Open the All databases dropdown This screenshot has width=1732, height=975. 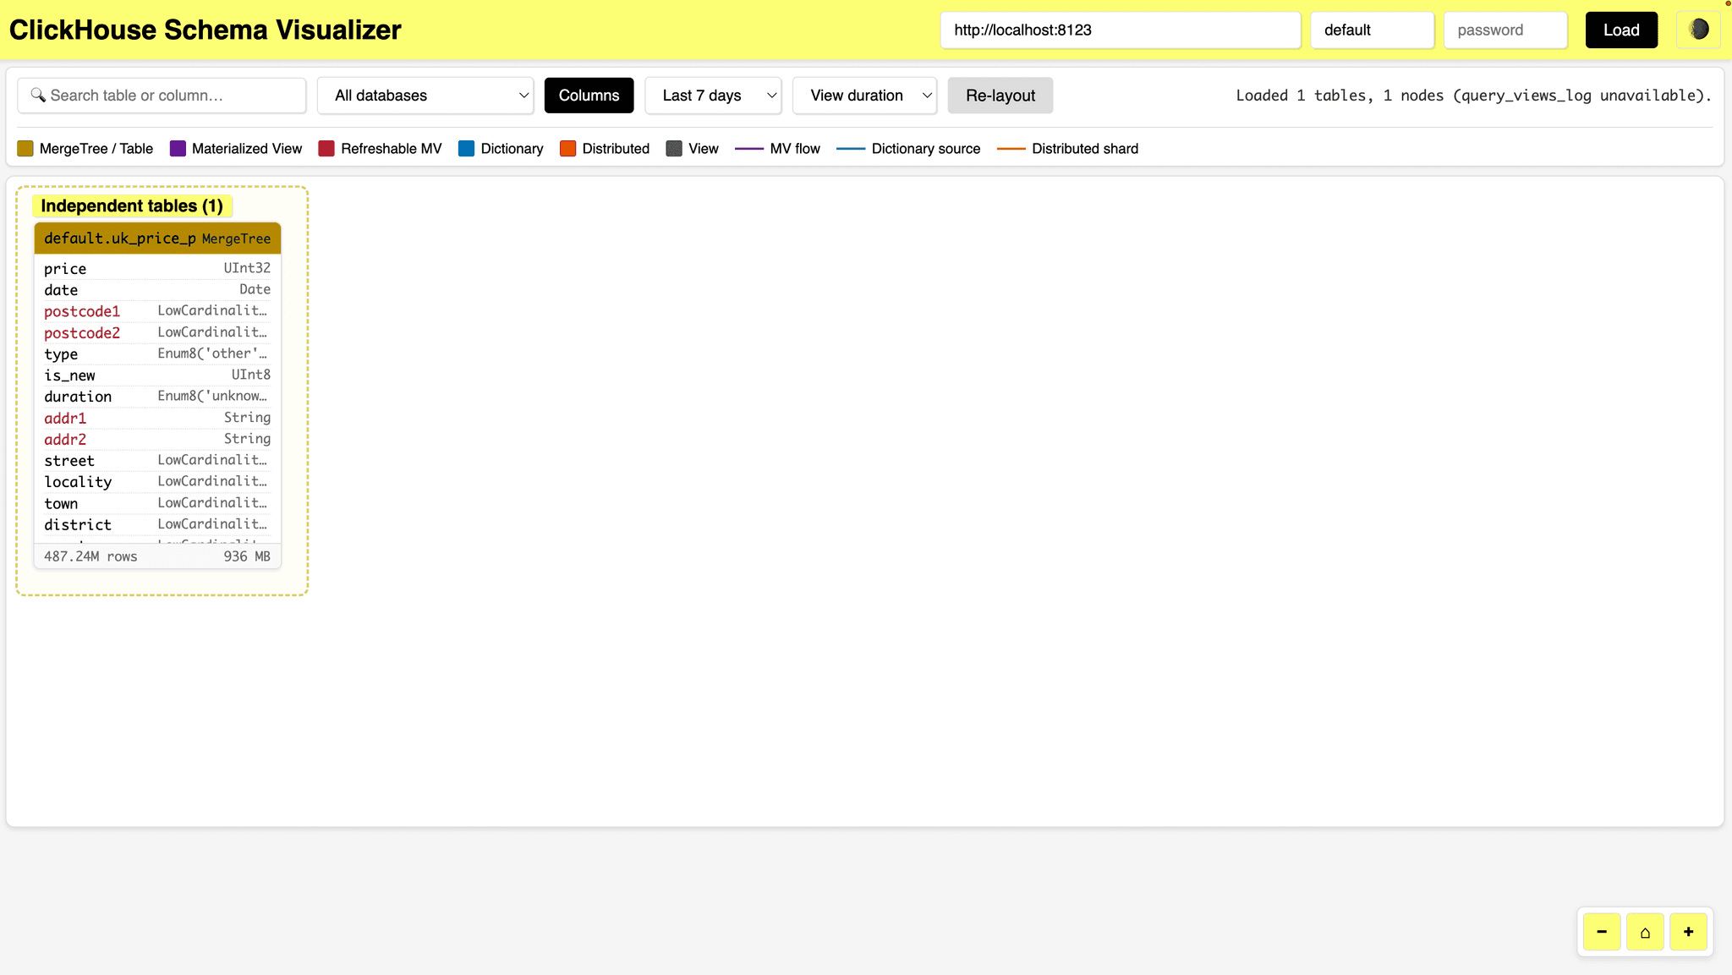(x=425, y=96)
